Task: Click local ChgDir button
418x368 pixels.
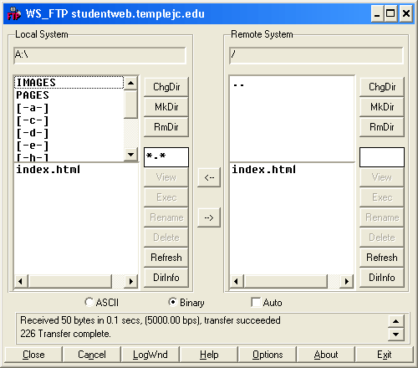Action: click(166, 87)
